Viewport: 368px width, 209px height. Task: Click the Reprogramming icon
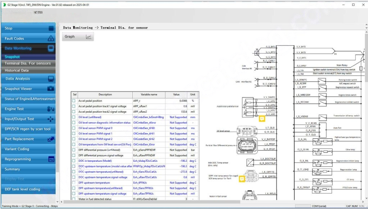(x=51, y=159)
